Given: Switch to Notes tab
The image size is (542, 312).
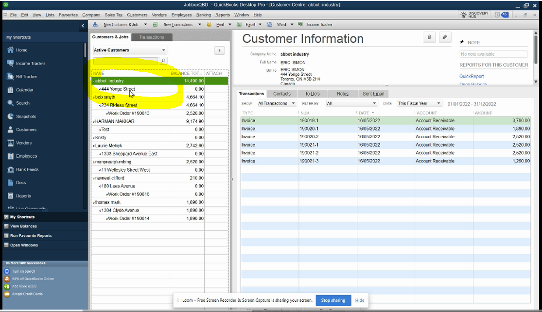Looking at the screenshot, I should click(343, 94).
